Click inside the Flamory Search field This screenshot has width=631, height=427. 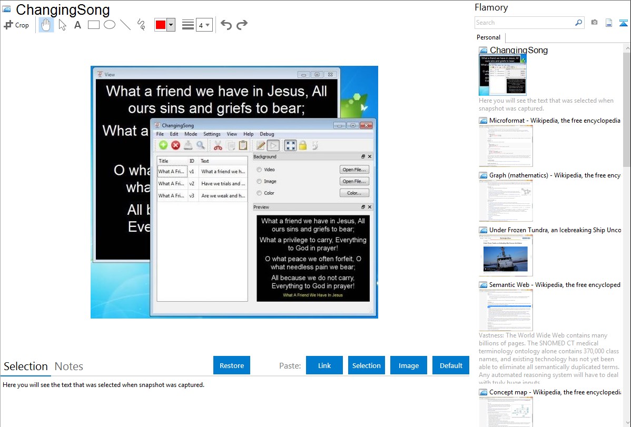524,23
